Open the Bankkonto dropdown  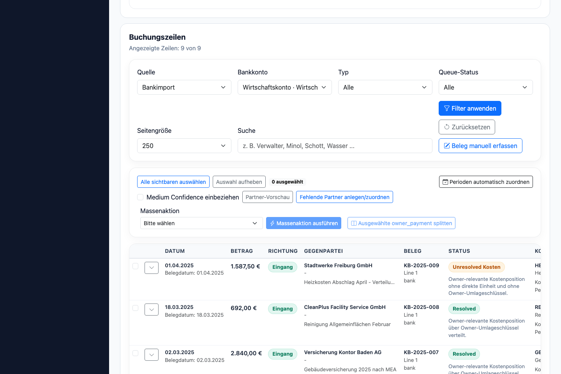[x=285, y=87]
